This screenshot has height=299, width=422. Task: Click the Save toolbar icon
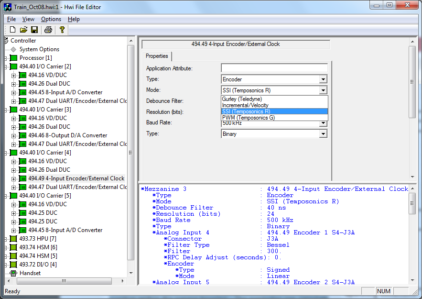pyautogui.click(x=34, y=30)
